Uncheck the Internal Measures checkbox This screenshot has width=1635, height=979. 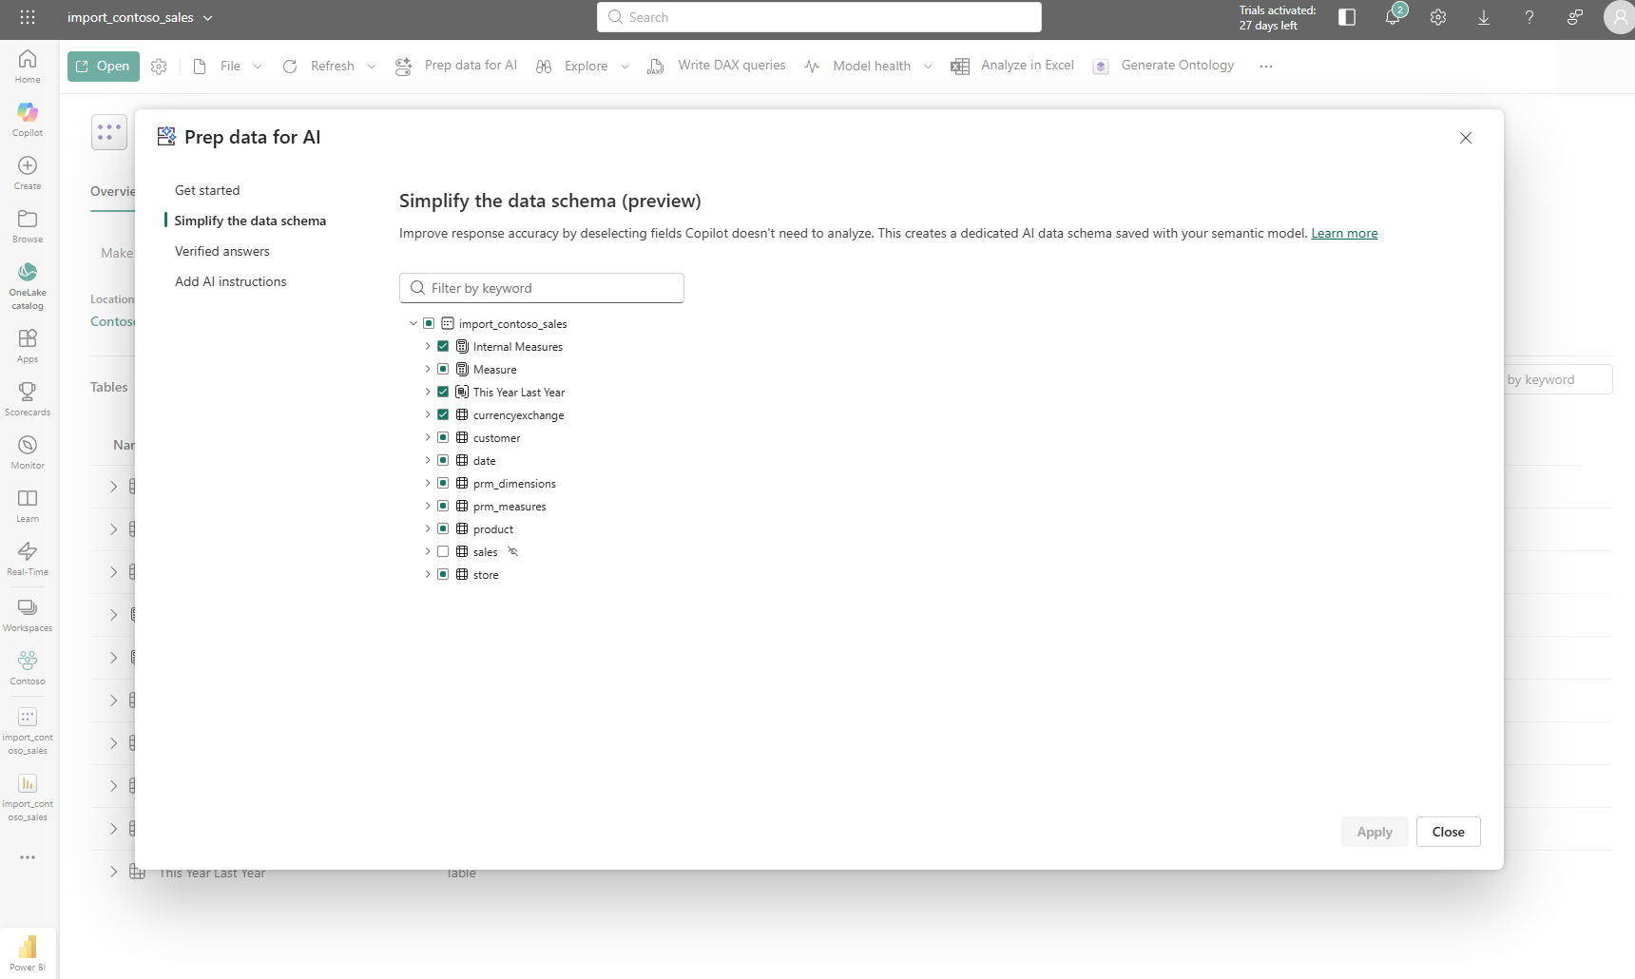443,346
